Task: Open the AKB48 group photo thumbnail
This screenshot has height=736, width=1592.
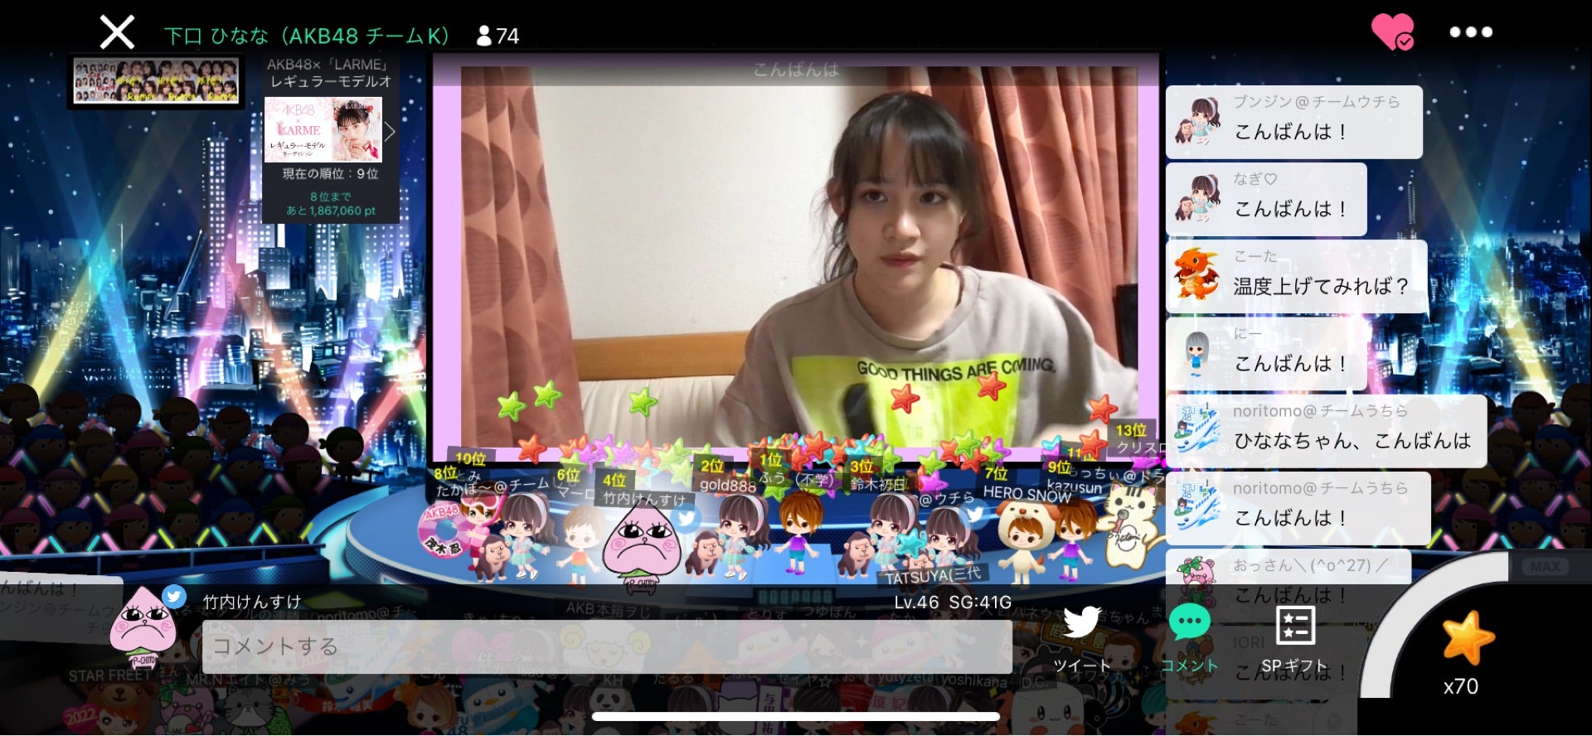Action: [156, 81]
